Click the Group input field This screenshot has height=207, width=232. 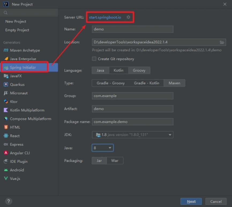coord(133,96)
